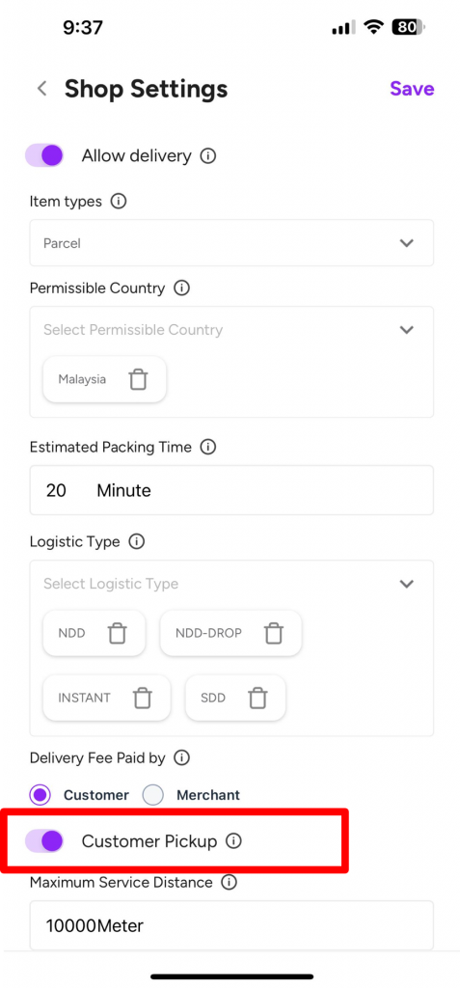Expand the Select Logistic Type dropdown
This screenshot has width=460, height=988.
click(231, 584)
